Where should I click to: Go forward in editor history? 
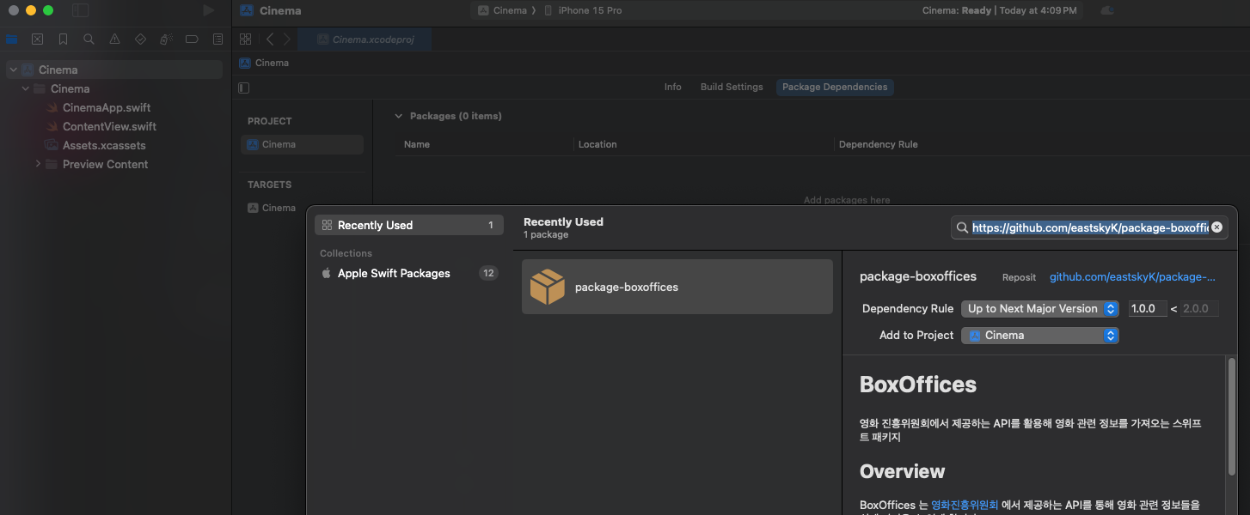[x=286, y=39]
